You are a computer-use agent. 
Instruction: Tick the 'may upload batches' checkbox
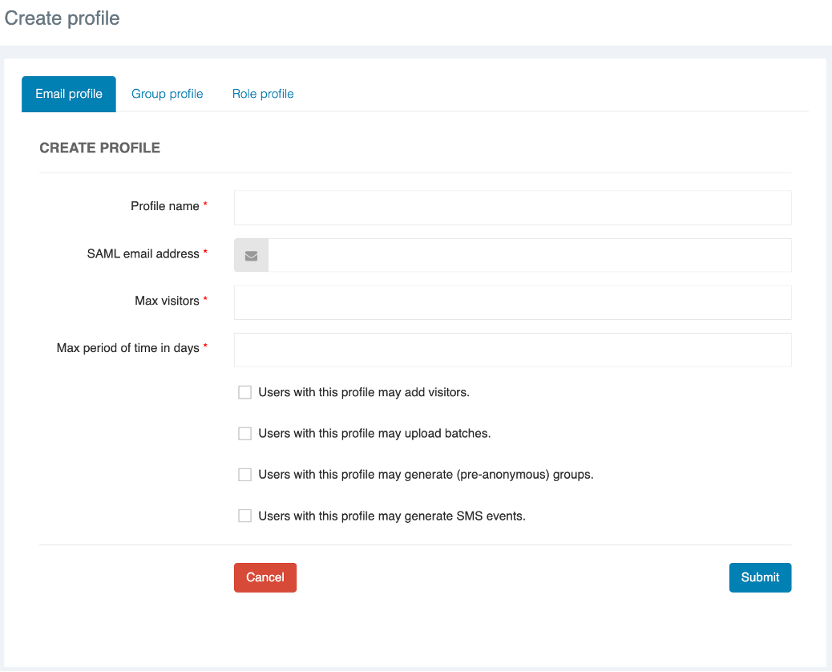(x=245, y=434)
